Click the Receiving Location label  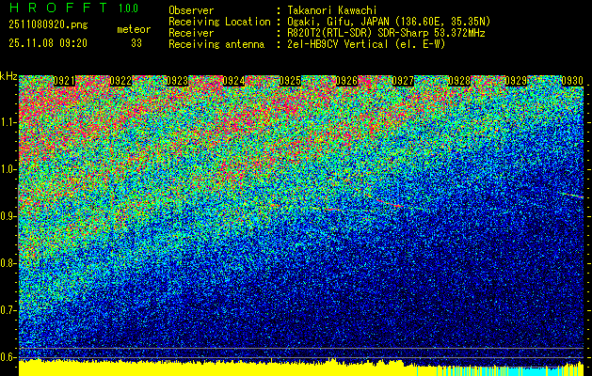[219, 22]
